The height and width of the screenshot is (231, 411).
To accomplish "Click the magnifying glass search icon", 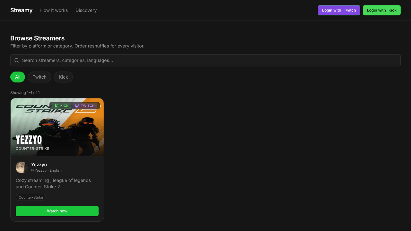I will [x=17, y=60].
